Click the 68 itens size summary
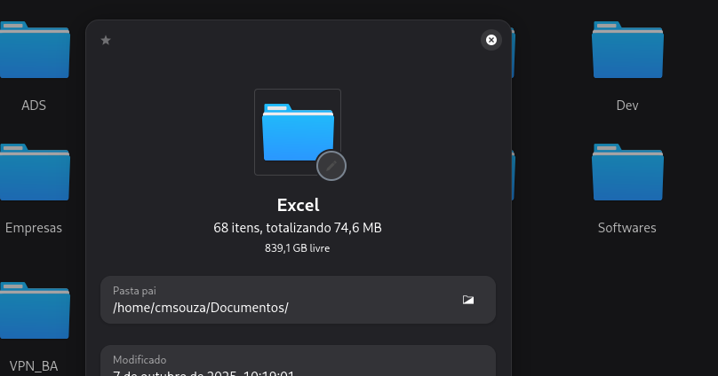Screen dimensions: 718x376 298,228
